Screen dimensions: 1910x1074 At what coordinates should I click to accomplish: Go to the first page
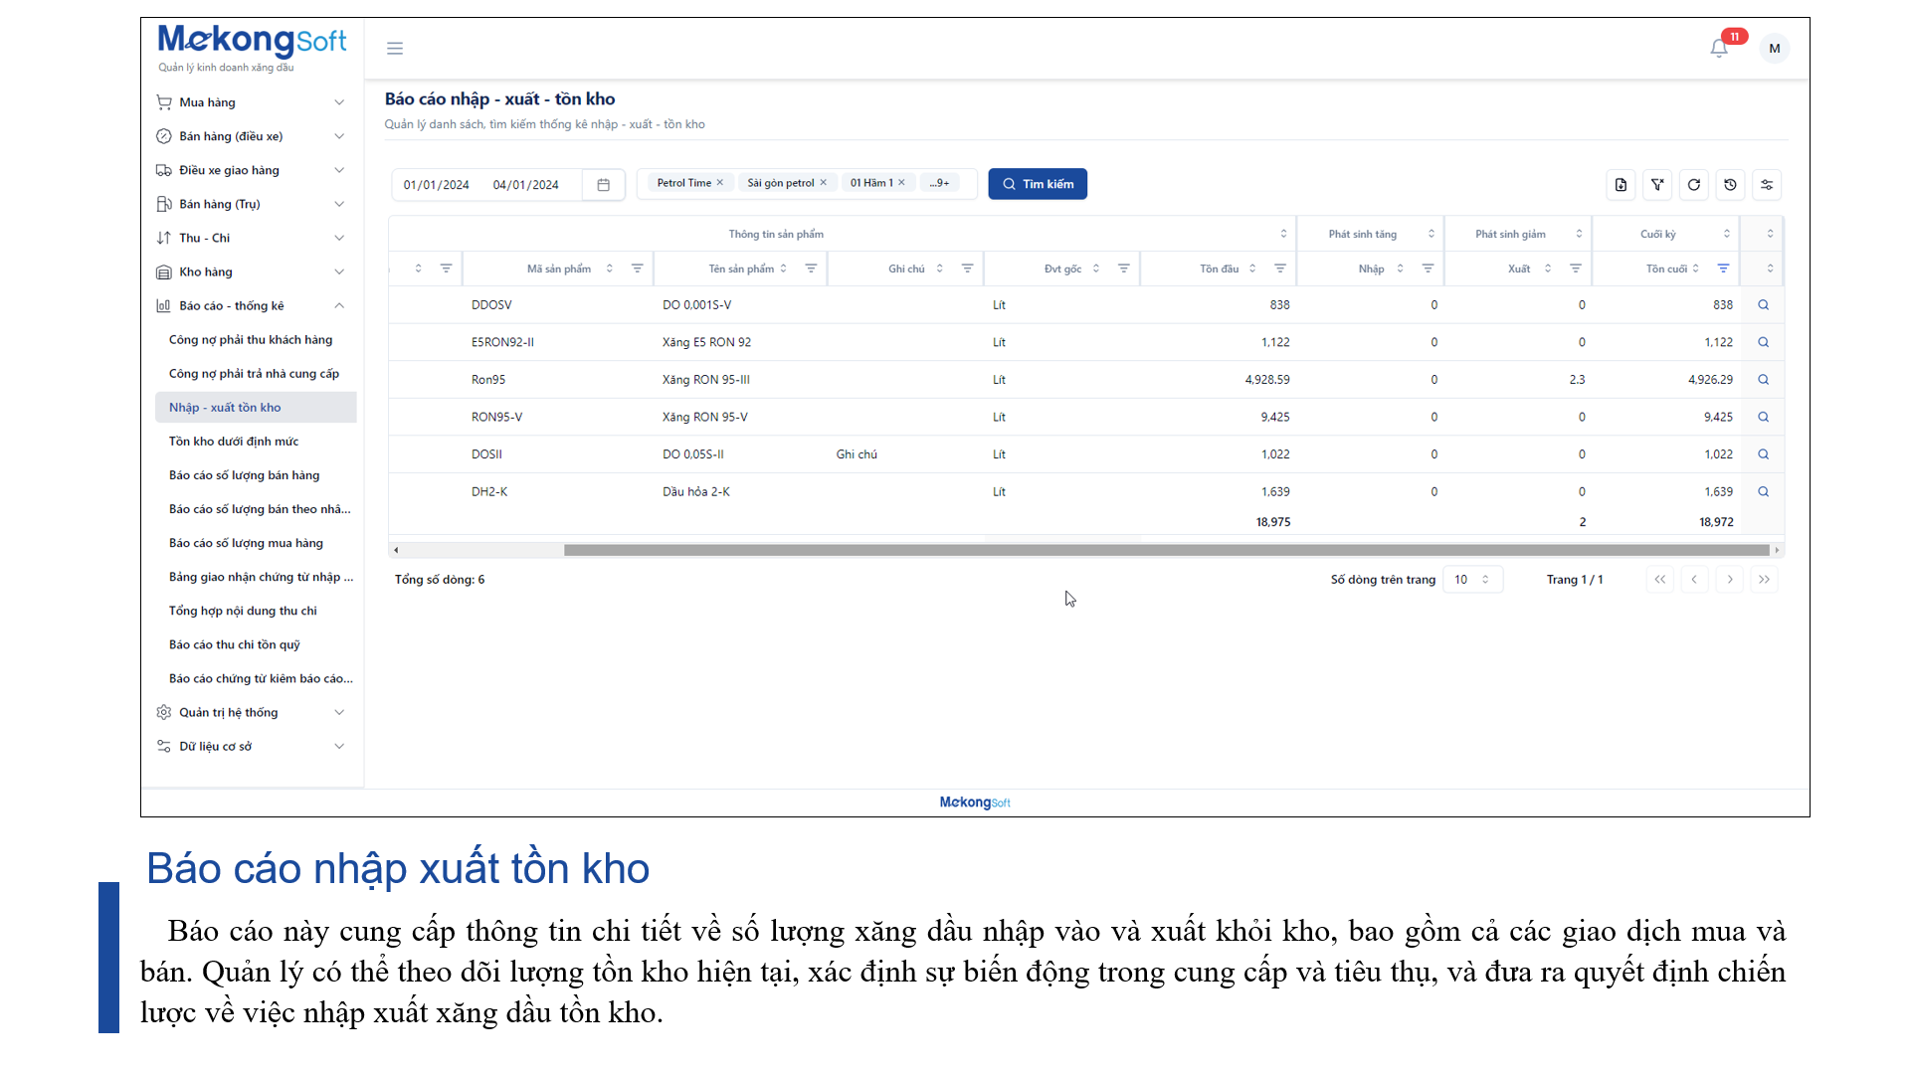click(x=1660, y=580)
